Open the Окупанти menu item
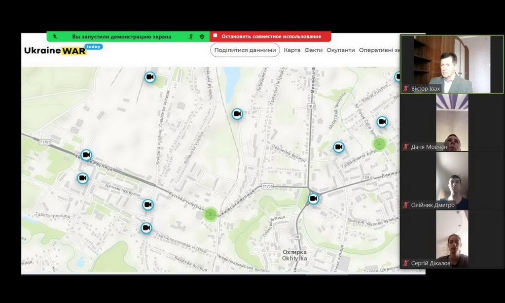 [340, 50]
